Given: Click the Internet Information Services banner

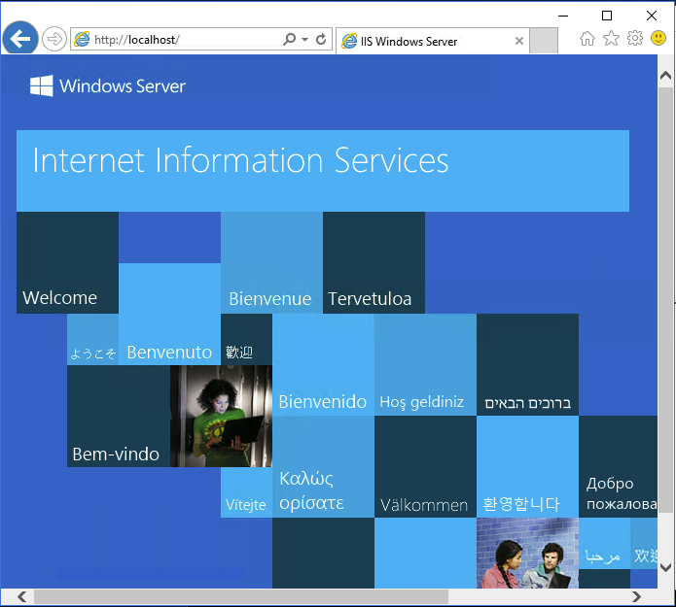Looking at the screenshot, I should tap(323, 171).
